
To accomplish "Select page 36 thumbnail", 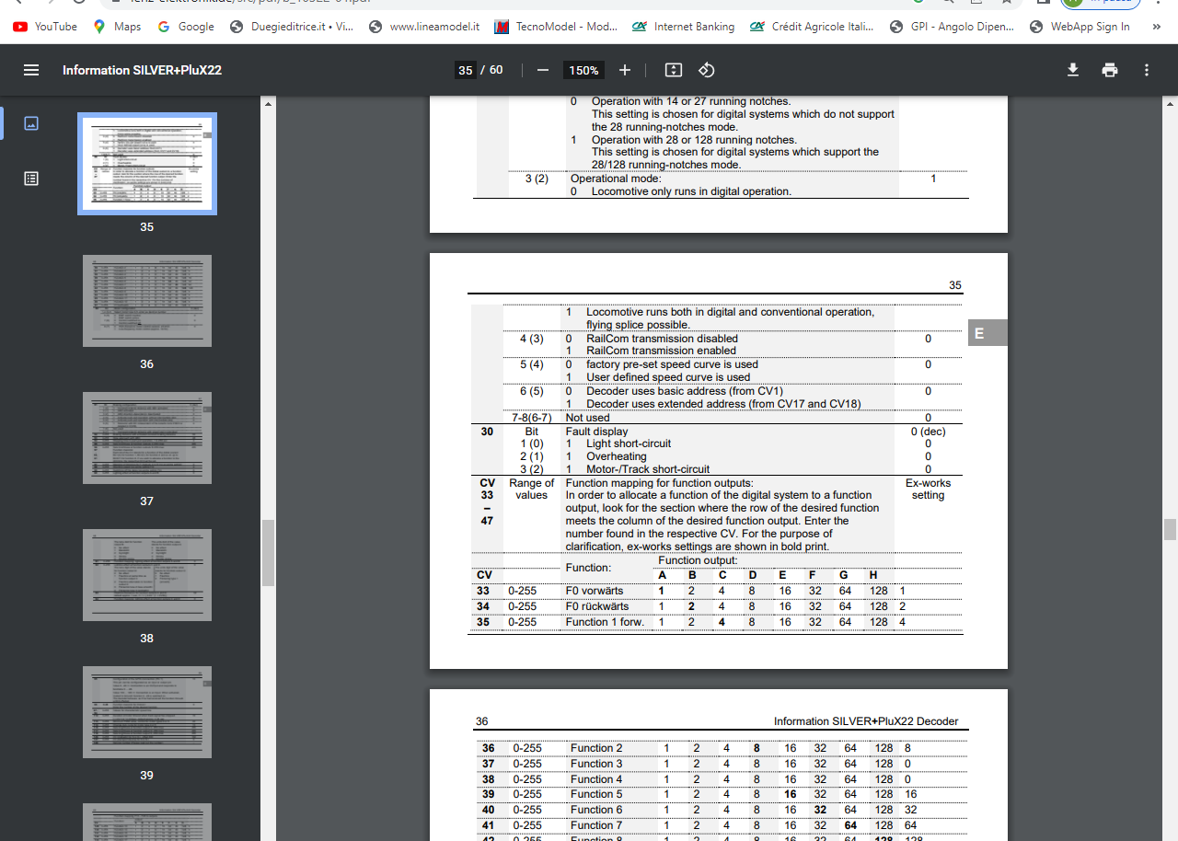I will (147, 301).
